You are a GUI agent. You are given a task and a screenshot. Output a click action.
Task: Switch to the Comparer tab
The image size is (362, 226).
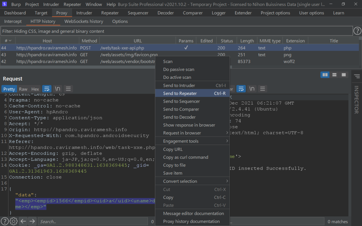(x=193, y=13)
